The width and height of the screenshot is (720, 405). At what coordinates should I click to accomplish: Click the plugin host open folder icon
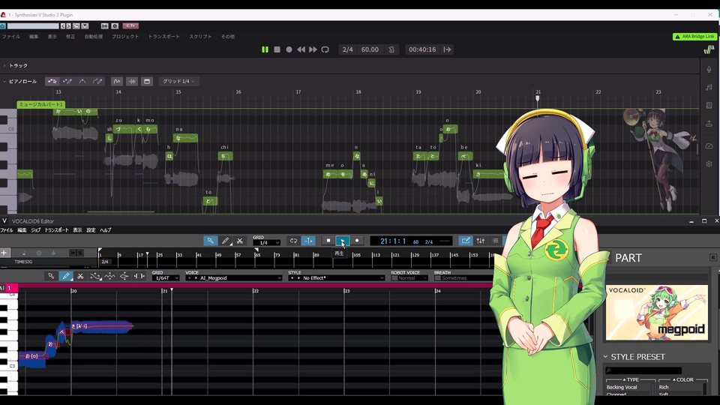tap(76, 26)
